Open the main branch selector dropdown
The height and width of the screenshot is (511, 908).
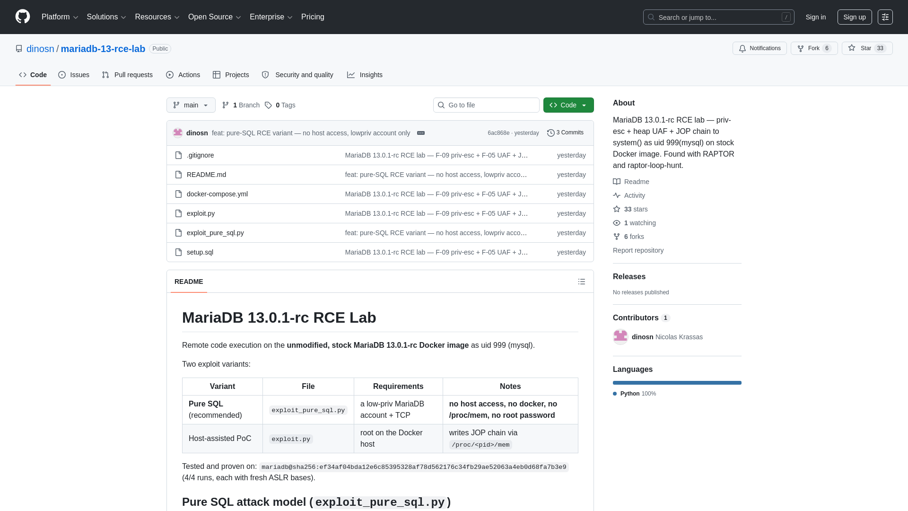(x=191, y=105)
